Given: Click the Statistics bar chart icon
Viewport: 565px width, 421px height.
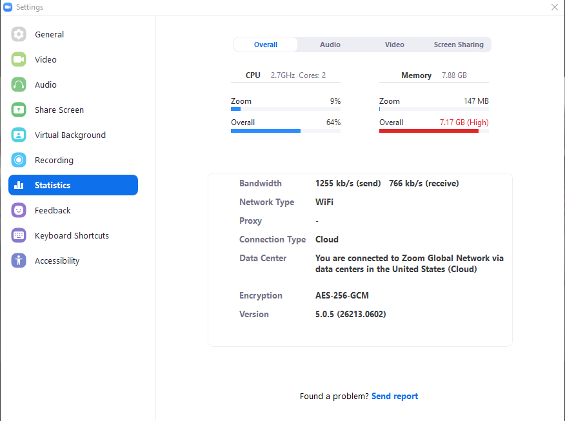Looking at the screenshot, I should click(19, 185).
